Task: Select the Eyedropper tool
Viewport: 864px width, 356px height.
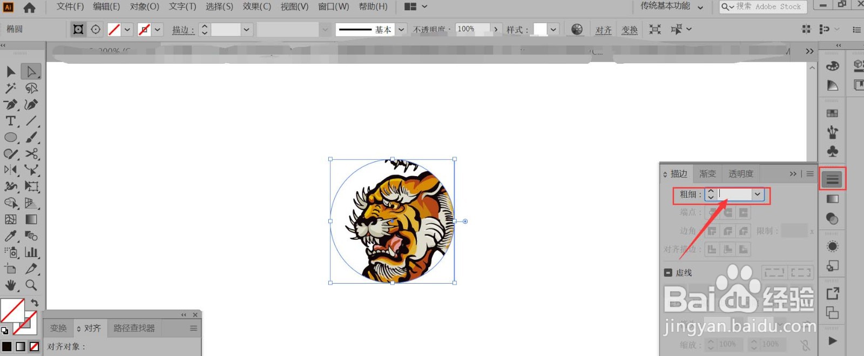Action: [x=11, y=236]
